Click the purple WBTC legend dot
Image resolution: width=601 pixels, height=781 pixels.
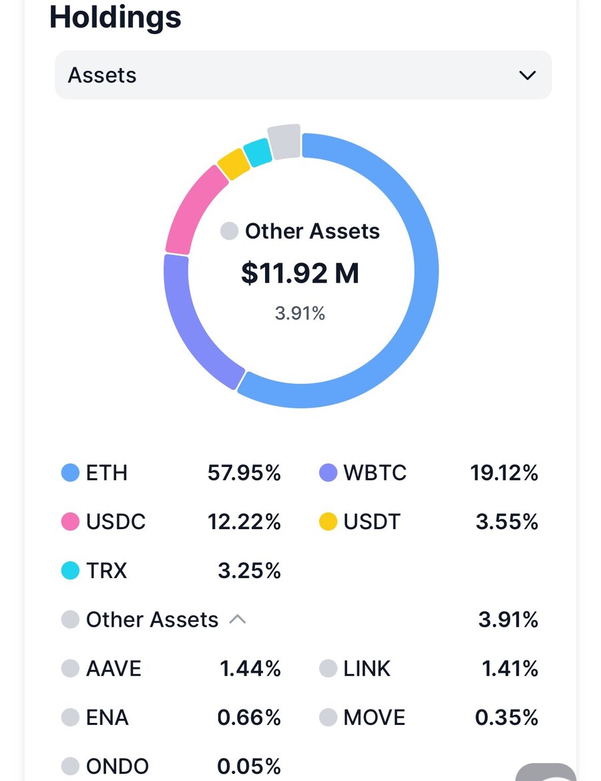[328, 473]
